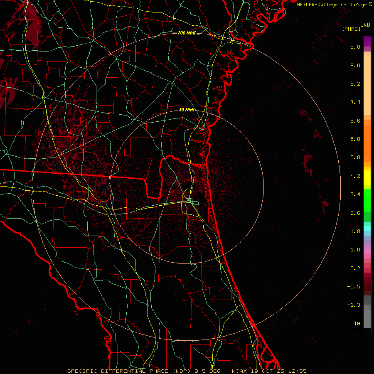Click the 6.6 scale value label
374x374 pixels.
click(355, 121)
